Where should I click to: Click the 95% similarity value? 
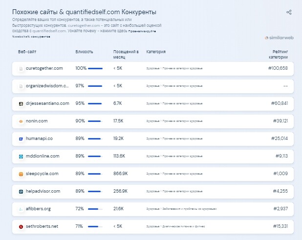[80, 103]
